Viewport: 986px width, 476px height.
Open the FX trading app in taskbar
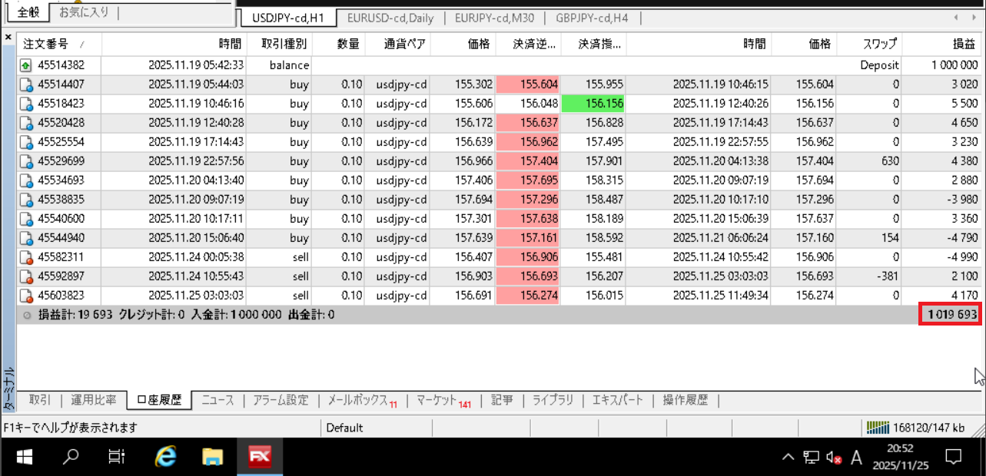(259, 458)
